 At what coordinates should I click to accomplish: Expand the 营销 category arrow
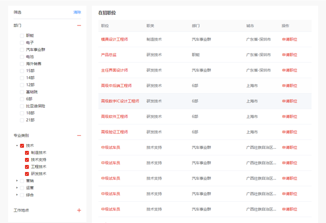point(17,181)
